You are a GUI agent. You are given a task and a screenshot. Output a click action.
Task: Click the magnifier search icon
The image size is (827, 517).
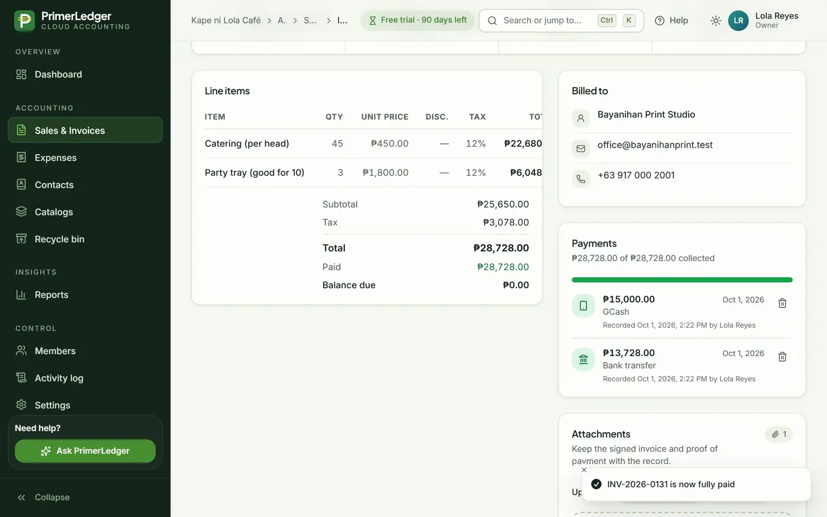pos(492,21)
